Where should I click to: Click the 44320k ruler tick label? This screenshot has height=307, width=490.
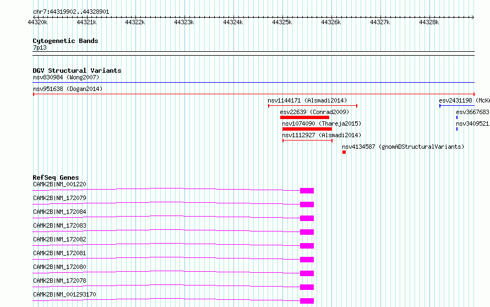coord(37,22)
